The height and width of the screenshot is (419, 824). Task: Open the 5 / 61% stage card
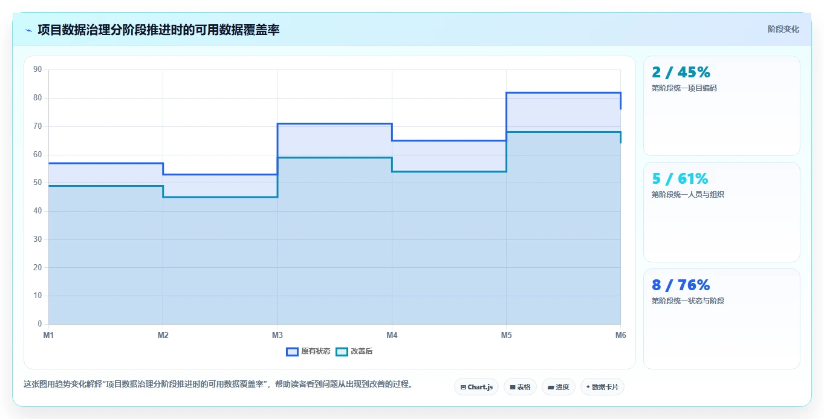722,212
